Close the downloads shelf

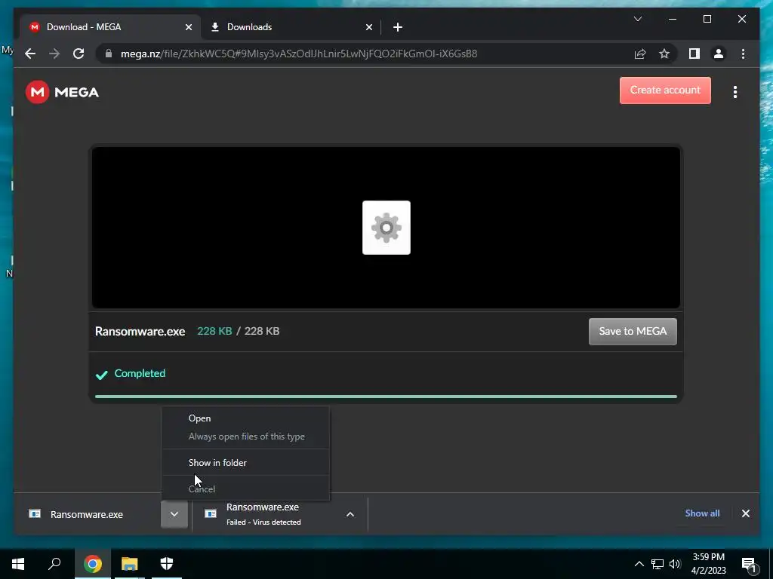point(745,513)
